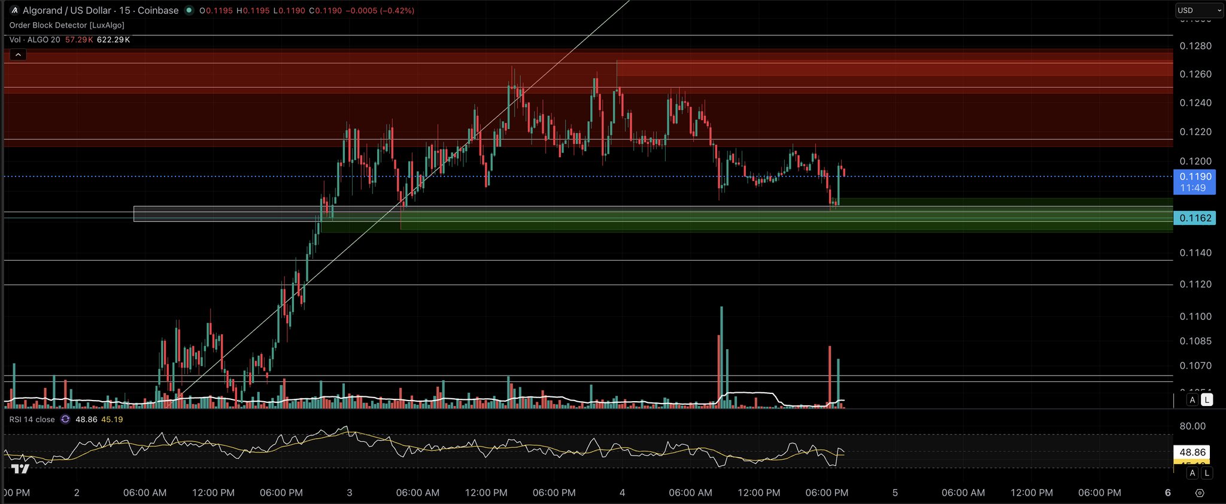Click the 0.1070 price scale label
Image resolution: width=1226 pixels, height=504 pixels.
tap(1195, 366)
